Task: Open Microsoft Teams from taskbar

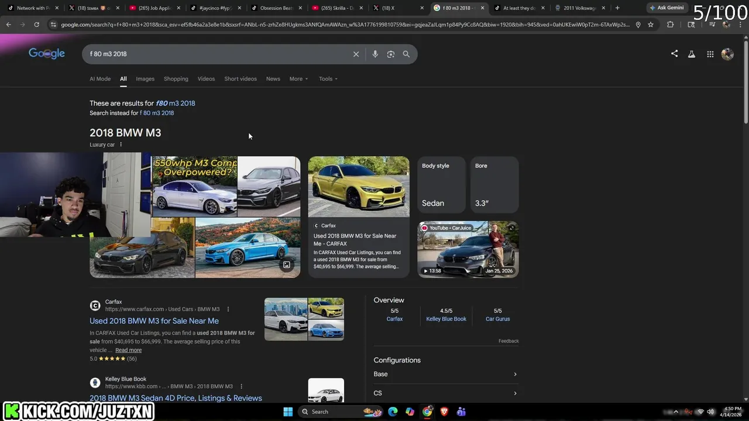Action: pyautogui.click(x=461, y=412)
